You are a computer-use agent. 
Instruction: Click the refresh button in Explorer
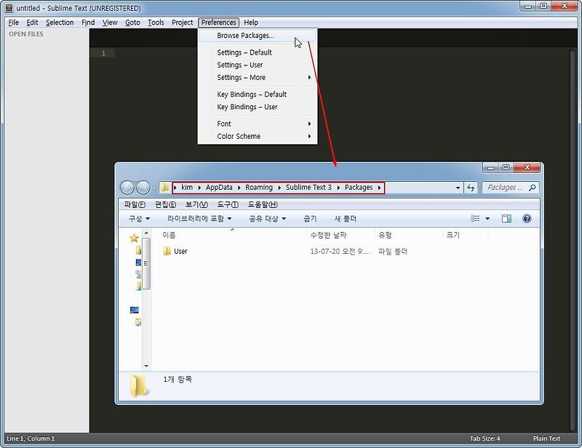[x=471, y=188]
